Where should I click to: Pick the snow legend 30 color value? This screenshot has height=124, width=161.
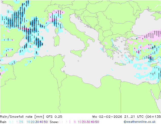click(88, 122)
